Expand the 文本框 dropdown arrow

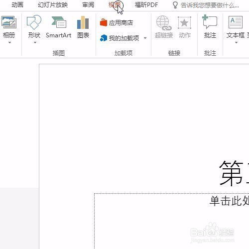tap(236, 43)
